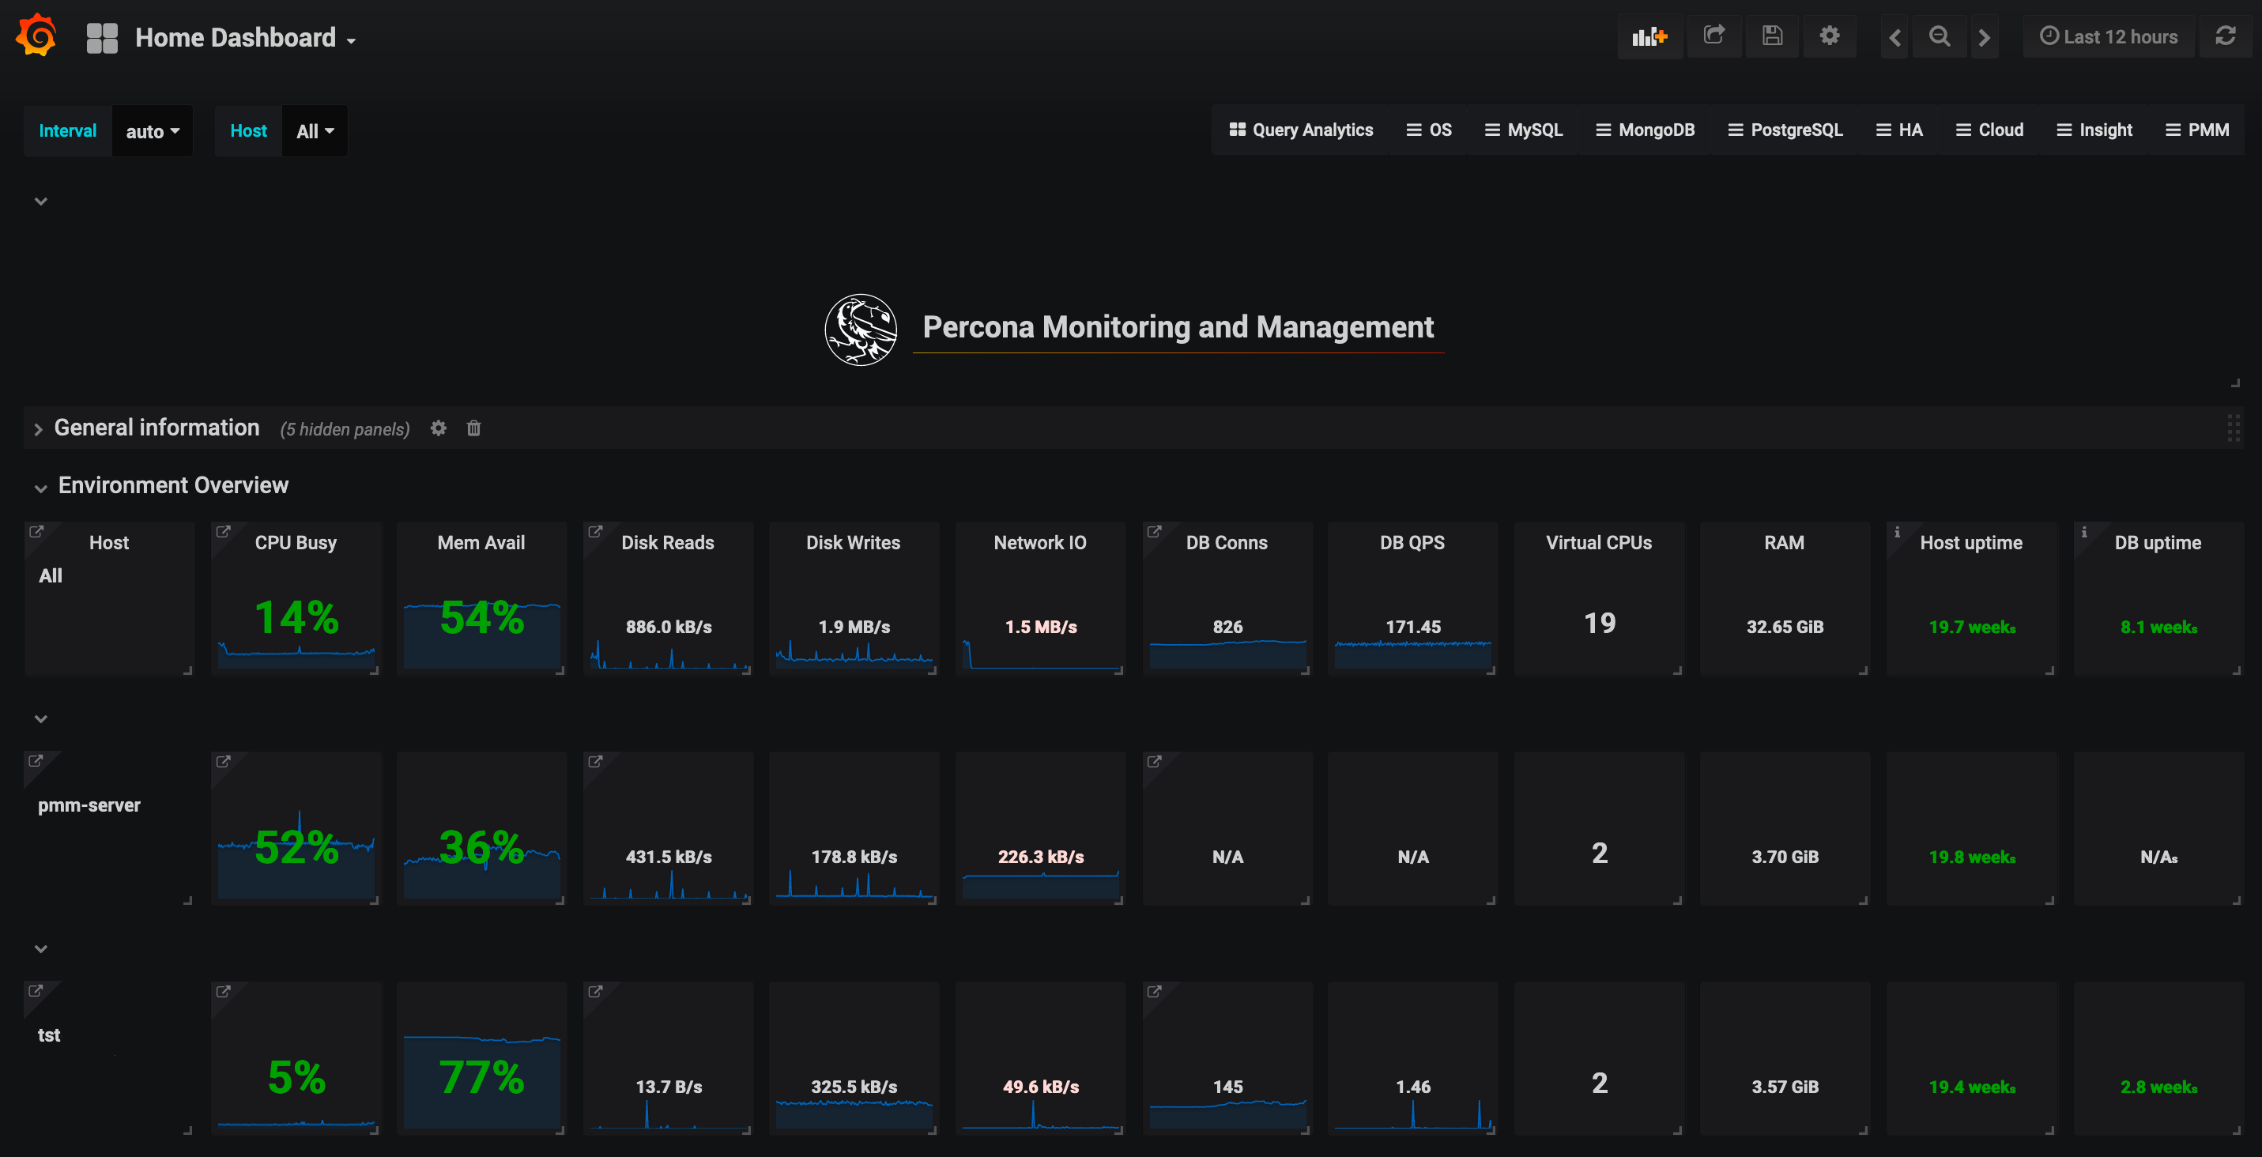Open the HA menu
Viewport: 2262px width, 1157px height.
(1899, 130)
